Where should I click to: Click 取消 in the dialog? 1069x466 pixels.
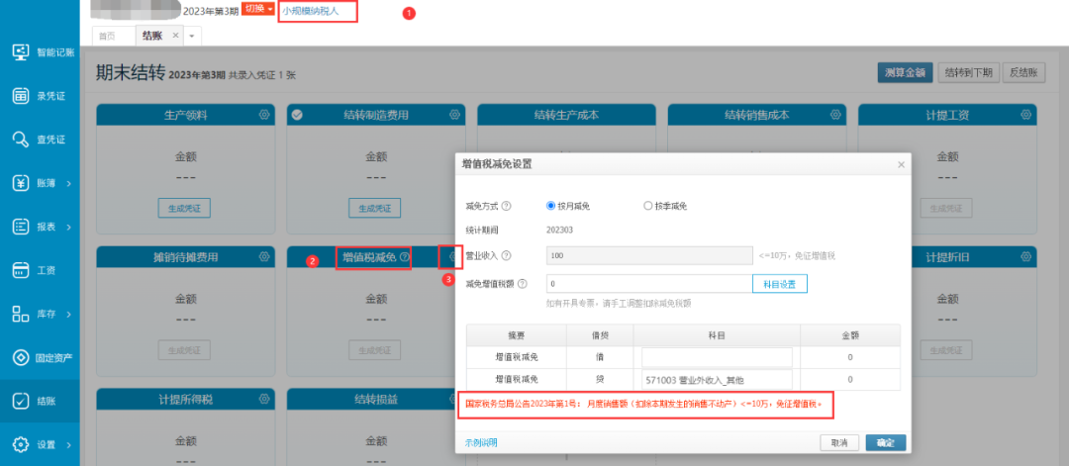839,443
